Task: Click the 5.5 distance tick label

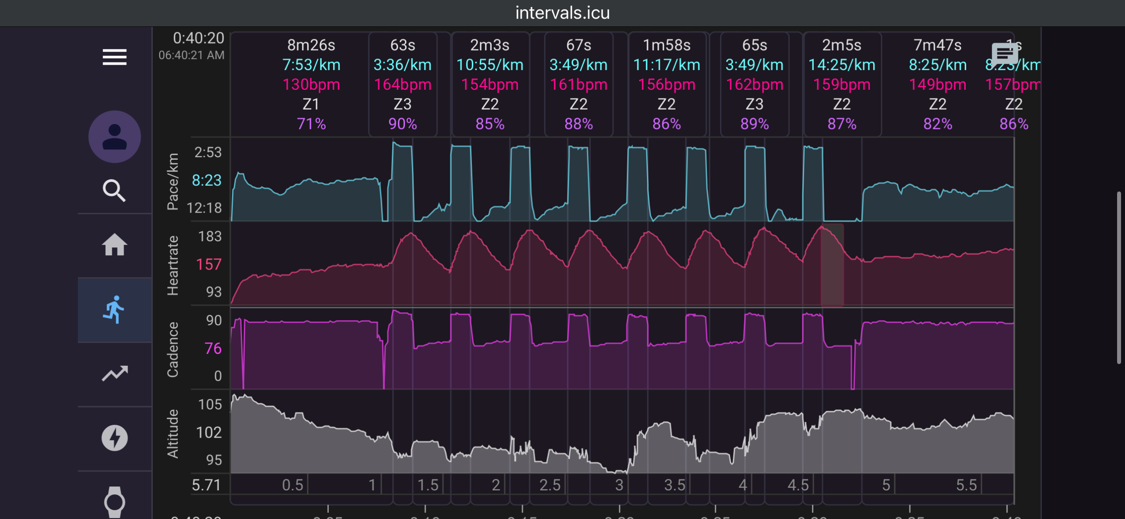Action: coord(967,485)
